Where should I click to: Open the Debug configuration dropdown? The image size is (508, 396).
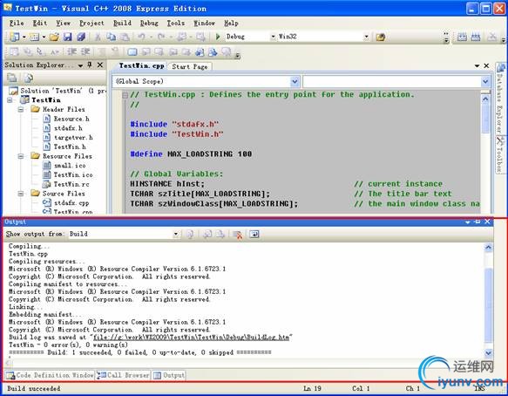[273, 37]
